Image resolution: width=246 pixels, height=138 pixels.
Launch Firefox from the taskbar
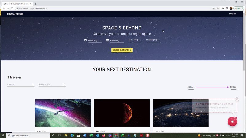point(104,135)
